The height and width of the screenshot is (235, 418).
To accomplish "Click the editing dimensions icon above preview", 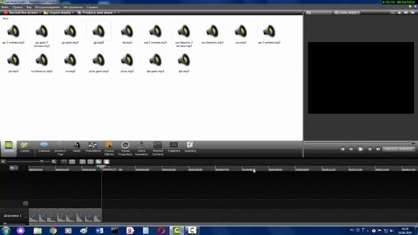I will [308, 12].
